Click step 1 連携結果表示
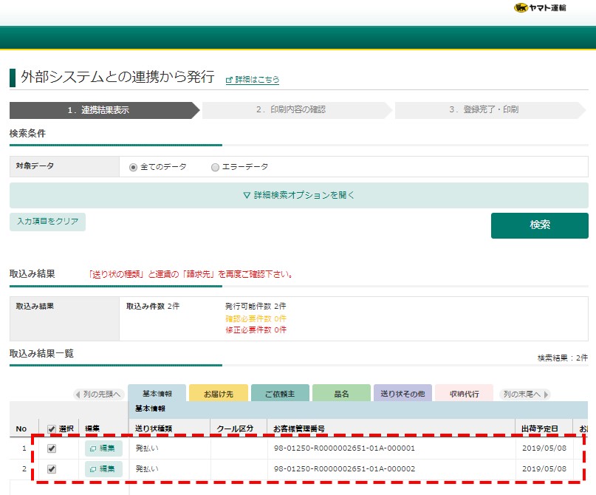This screenshot has height=495, width=596. point(104,110)
